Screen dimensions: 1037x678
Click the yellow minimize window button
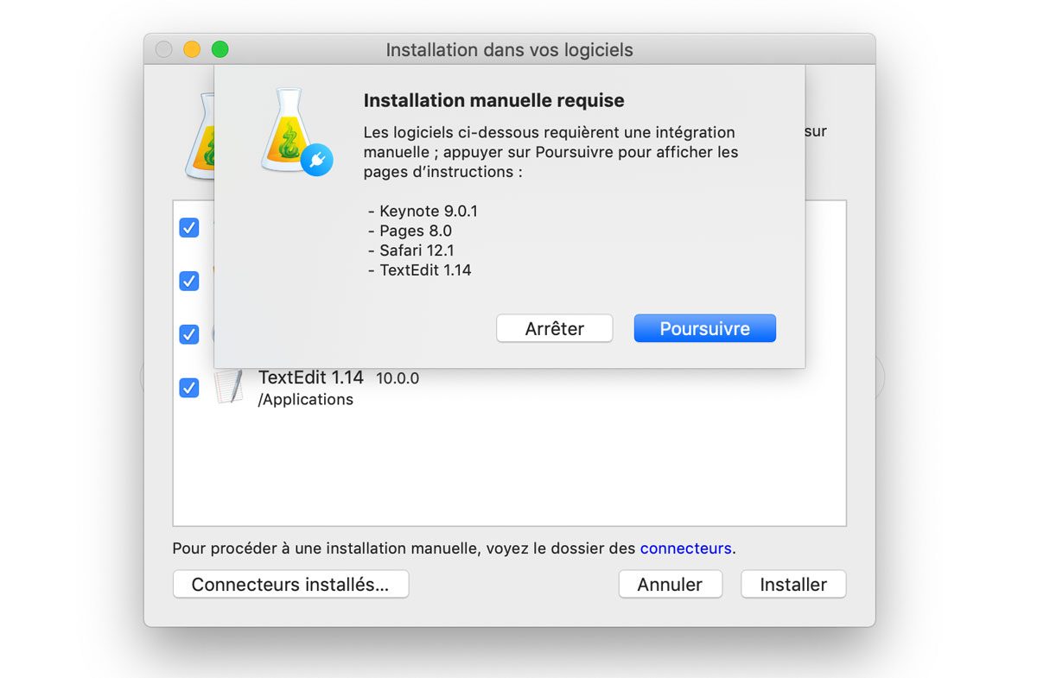click(x=192, y=49)
